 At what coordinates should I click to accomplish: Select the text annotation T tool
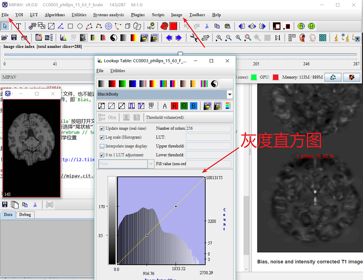click(18, 26)
